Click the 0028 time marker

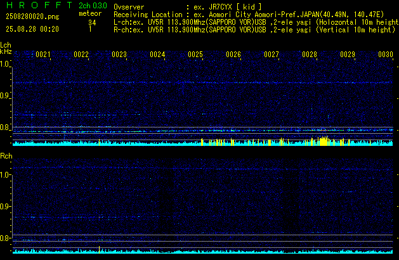[310, 55]
